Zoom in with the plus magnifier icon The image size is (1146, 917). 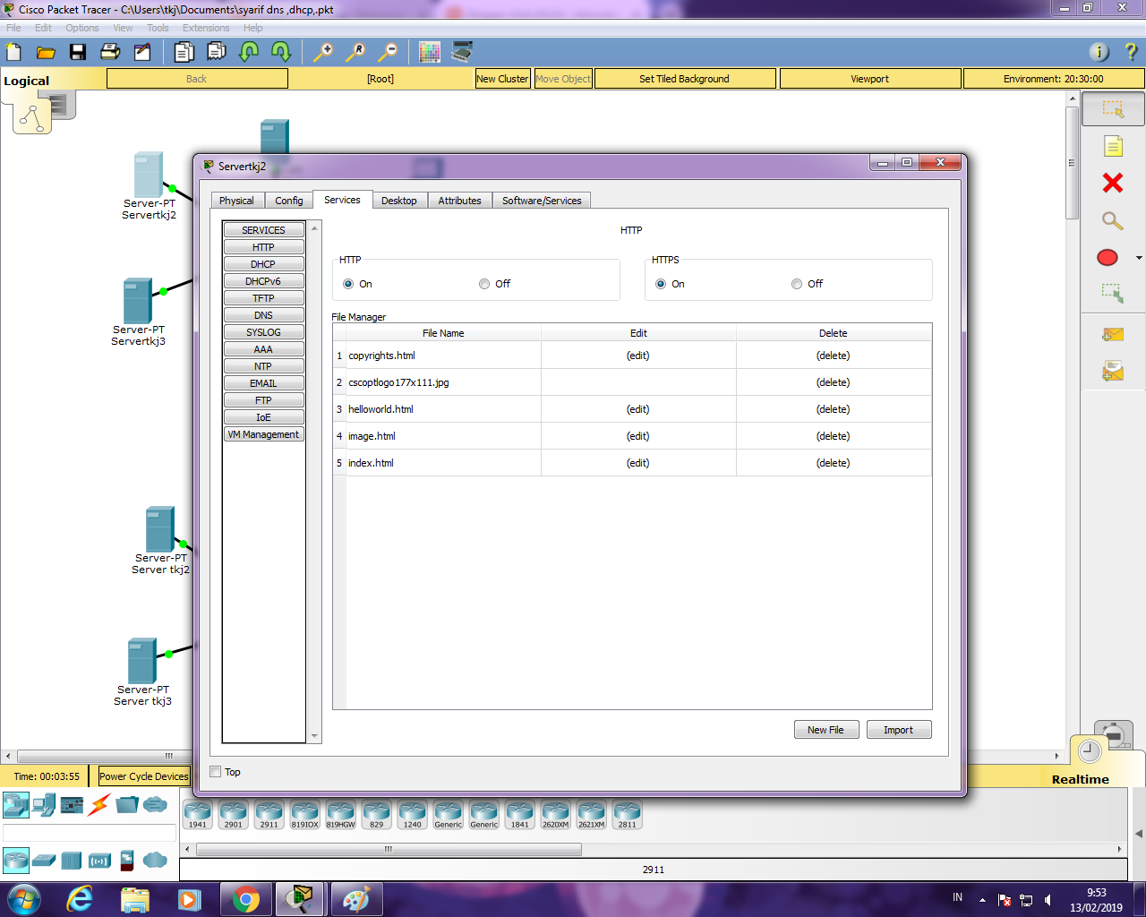[322, 52]
